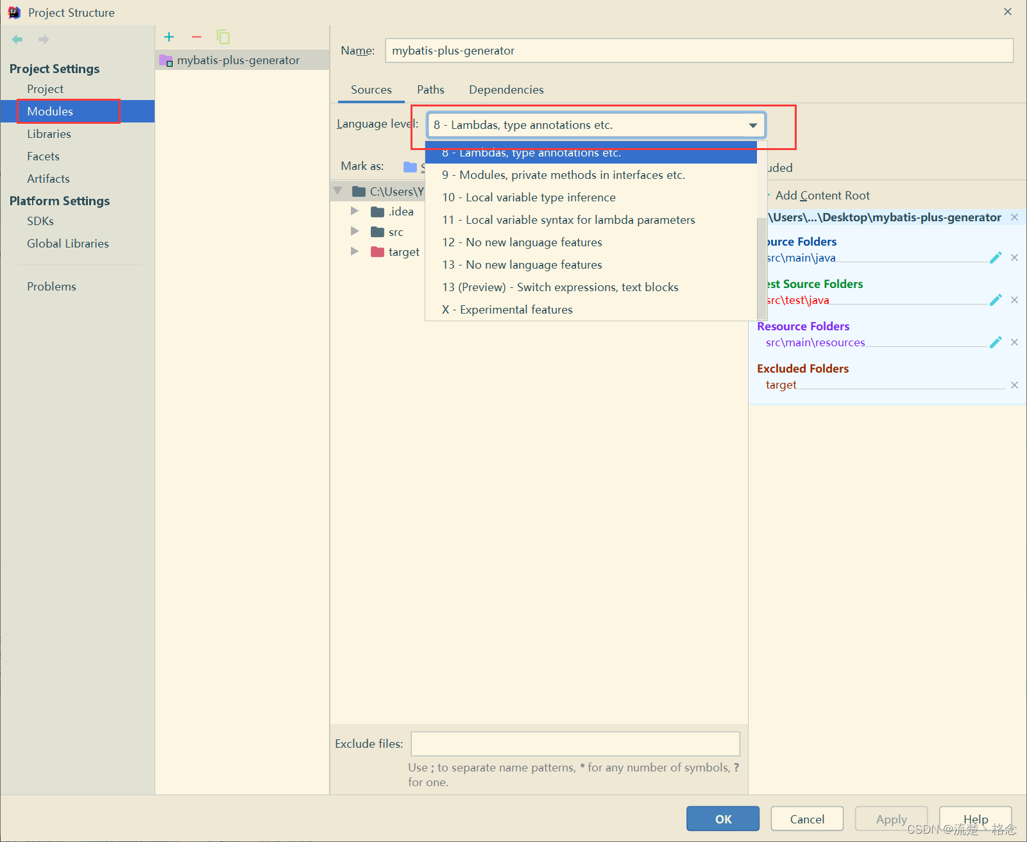The height and width of the screenshot is (842, 1027).
Task: Click the Exclude files input field
Action: (575, 744)
